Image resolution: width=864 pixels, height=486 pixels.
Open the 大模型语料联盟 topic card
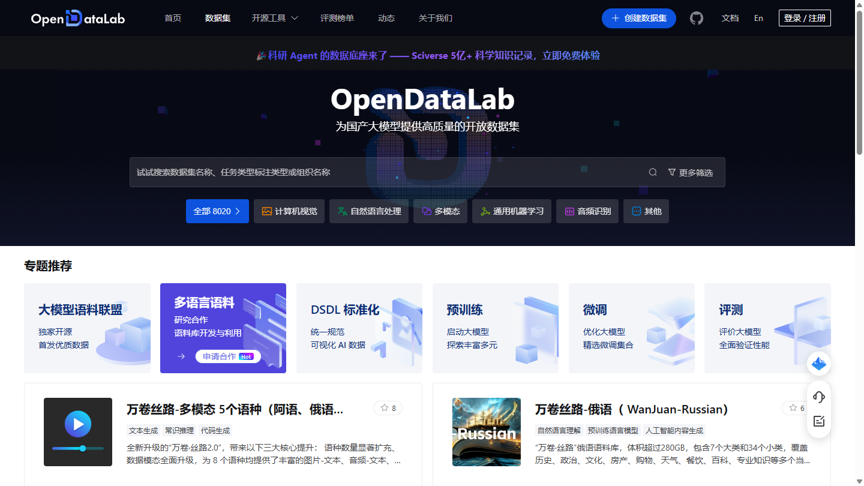pyautogui.click(x=87, y=328)
